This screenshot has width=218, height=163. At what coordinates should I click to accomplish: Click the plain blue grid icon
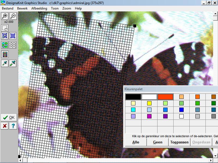(x=13, y=36)
